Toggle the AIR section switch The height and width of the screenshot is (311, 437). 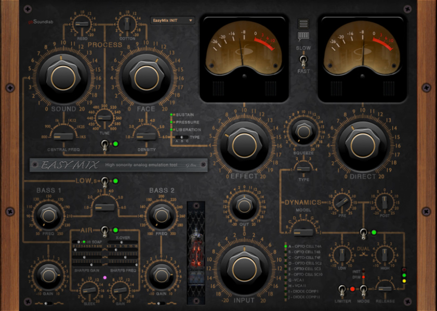point(105,231)
